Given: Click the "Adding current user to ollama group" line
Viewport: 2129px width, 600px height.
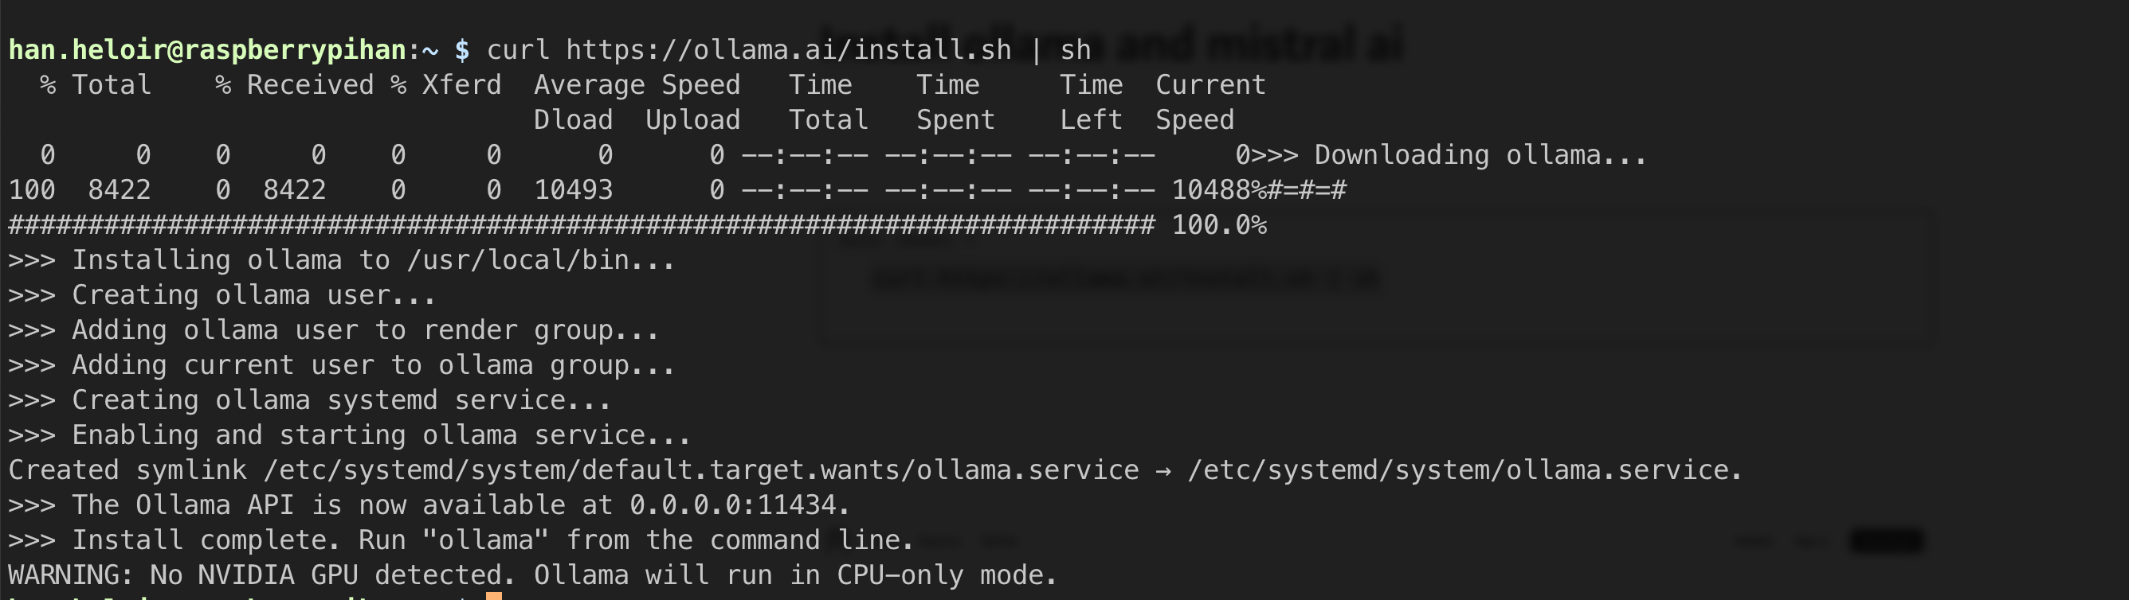Looking at the screenshot, I should [341, 365].
